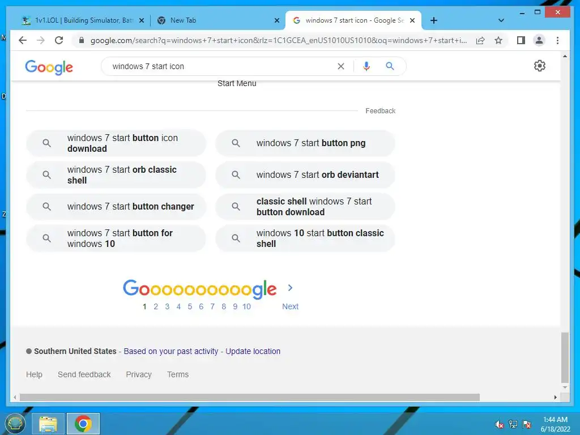Open File Explorer from taskbar
The width and height of the screenshot is (580, 435).
click(49, 424)
